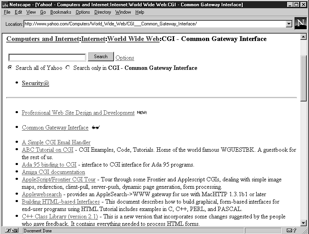Open the Applewebsearch link
The width and height of the screenshot is (309, 234).
point(42,194)
